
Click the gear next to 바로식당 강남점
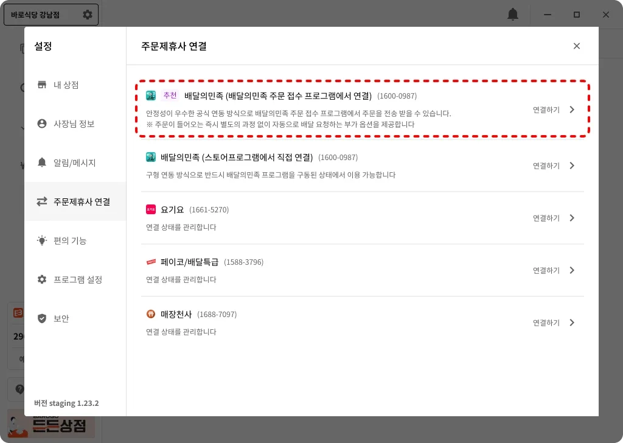pos(88,15)
